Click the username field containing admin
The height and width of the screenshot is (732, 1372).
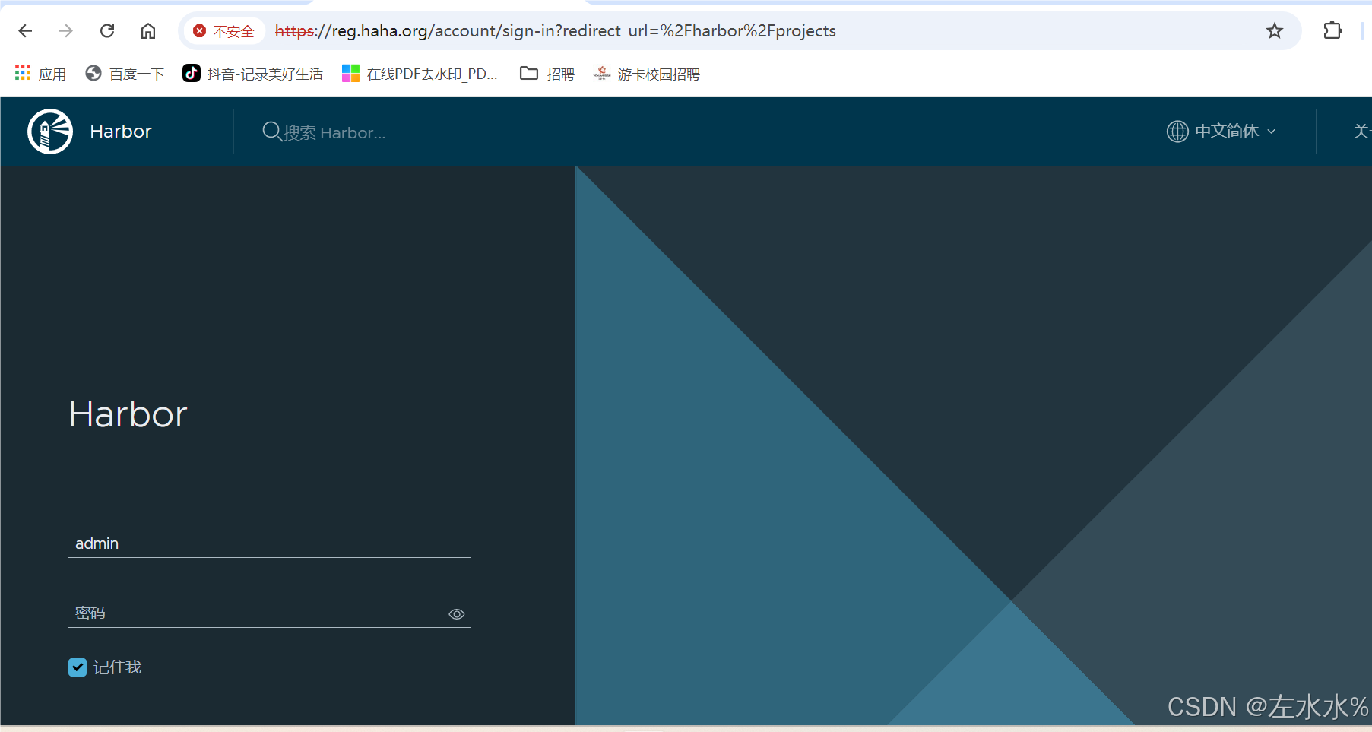click(269, 543)
